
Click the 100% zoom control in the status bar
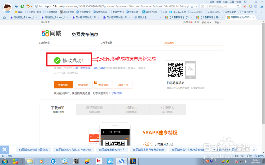click(x=259, y=156)
